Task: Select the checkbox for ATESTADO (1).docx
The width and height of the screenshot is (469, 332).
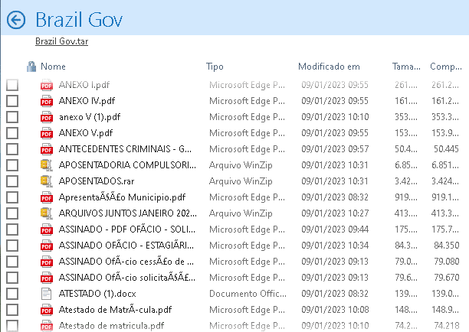Action: click(12, 293)
